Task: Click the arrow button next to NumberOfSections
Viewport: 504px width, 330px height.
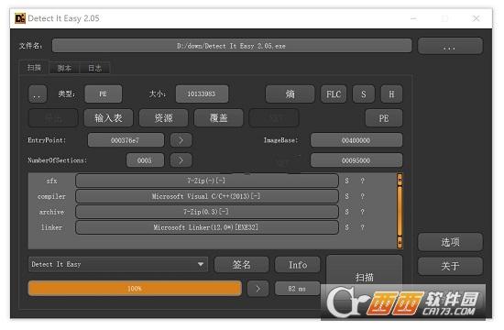Action: (x=181, y=160)
